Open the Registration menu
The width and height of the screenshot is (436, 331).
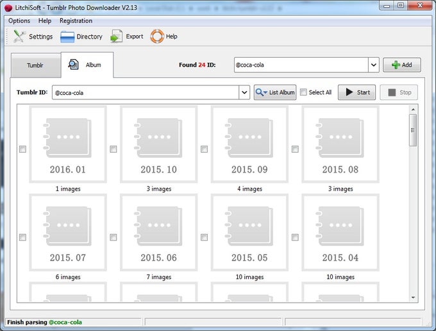coord(76,21)
